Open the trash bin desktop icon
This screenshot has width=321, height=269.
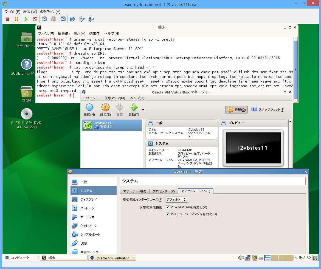point(27,92)
